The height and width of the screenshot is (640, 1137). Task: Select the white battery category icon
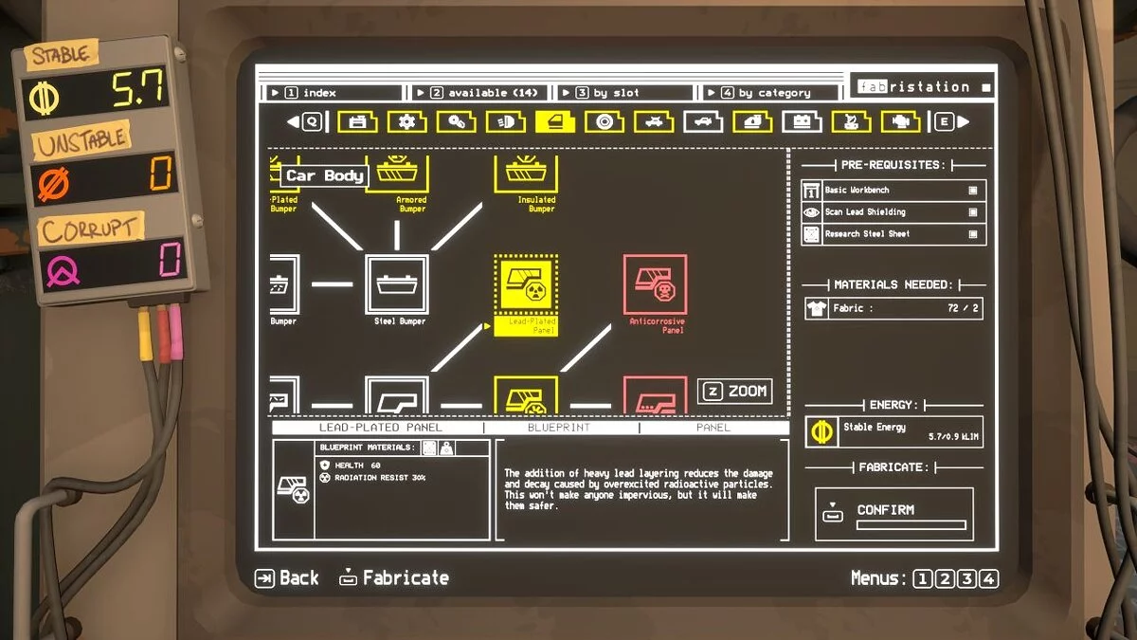(x=801, y=121)
